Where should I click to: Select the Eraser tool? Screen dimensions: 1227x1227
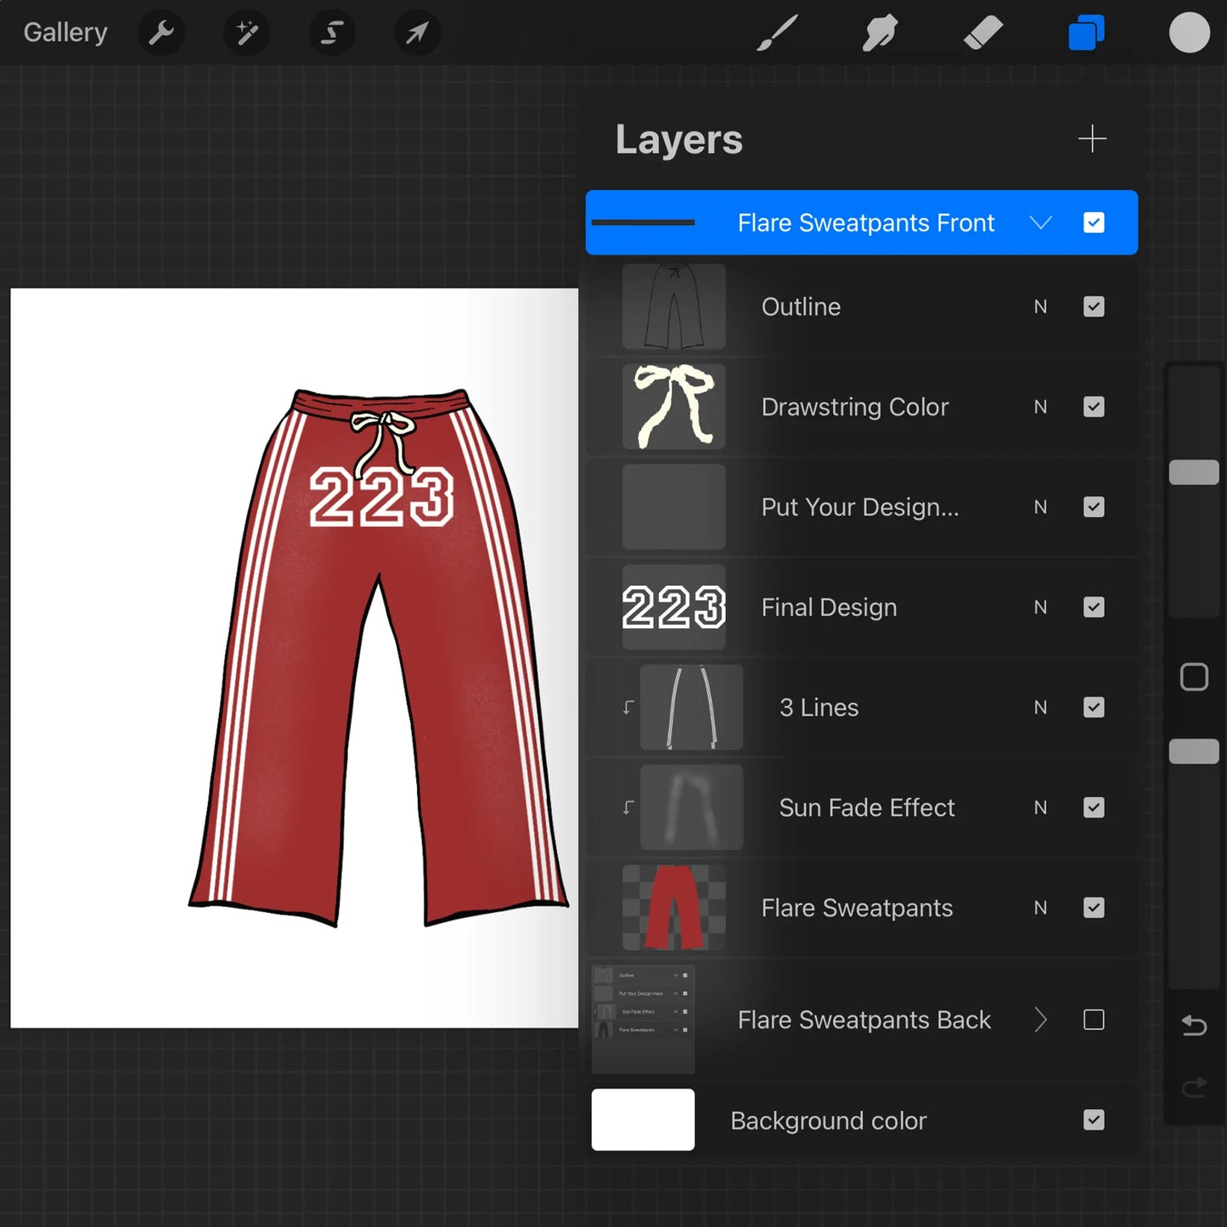[x=983, y=32]
